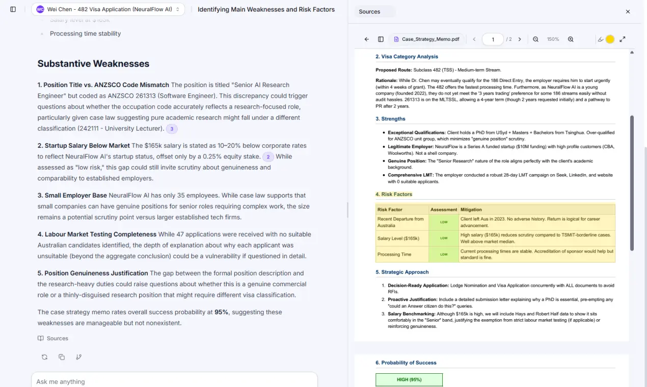Click the 6. Probability of Success heading
The height and width of the screenshot is (387, 647).
coord(406,363)
